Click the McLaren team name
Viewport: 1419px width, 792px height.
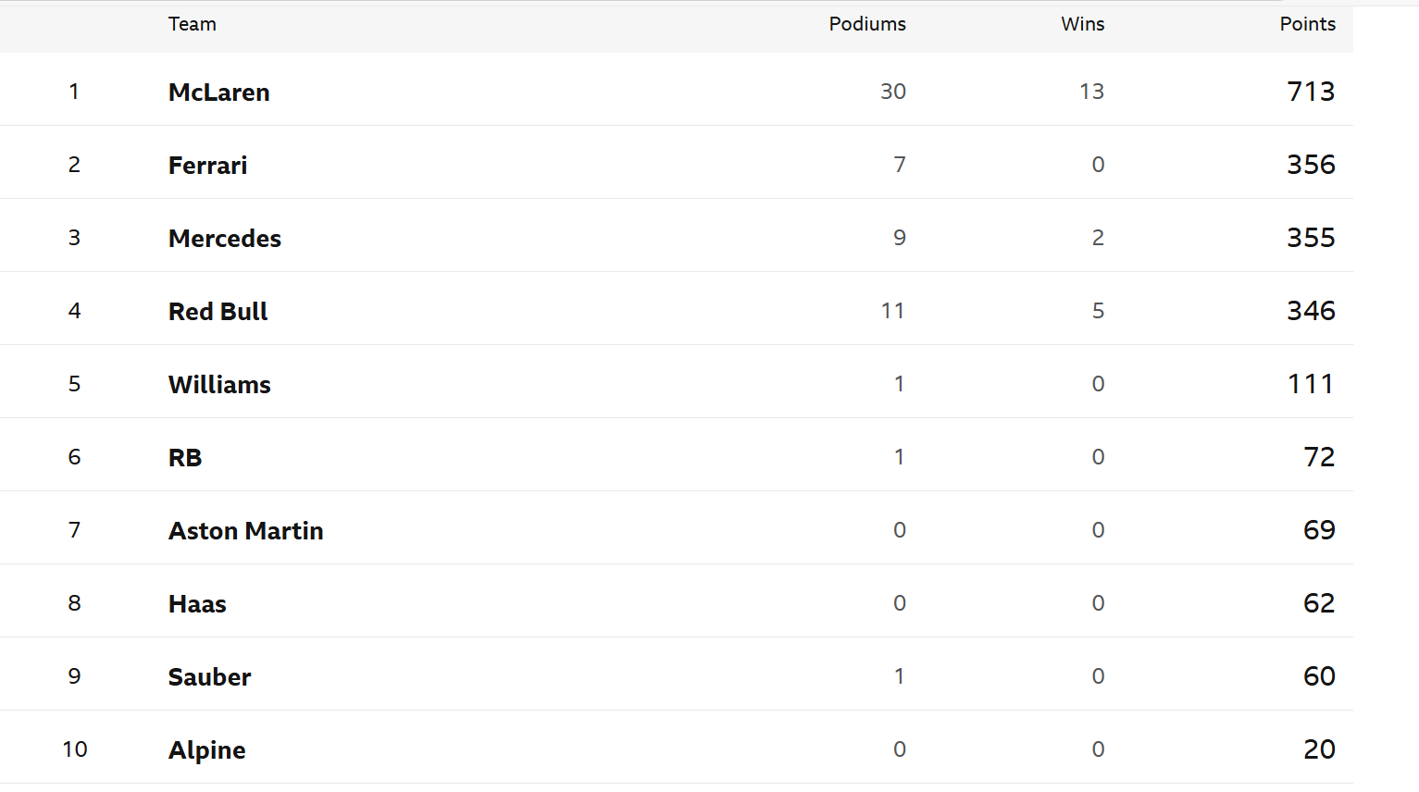(218, 93)
